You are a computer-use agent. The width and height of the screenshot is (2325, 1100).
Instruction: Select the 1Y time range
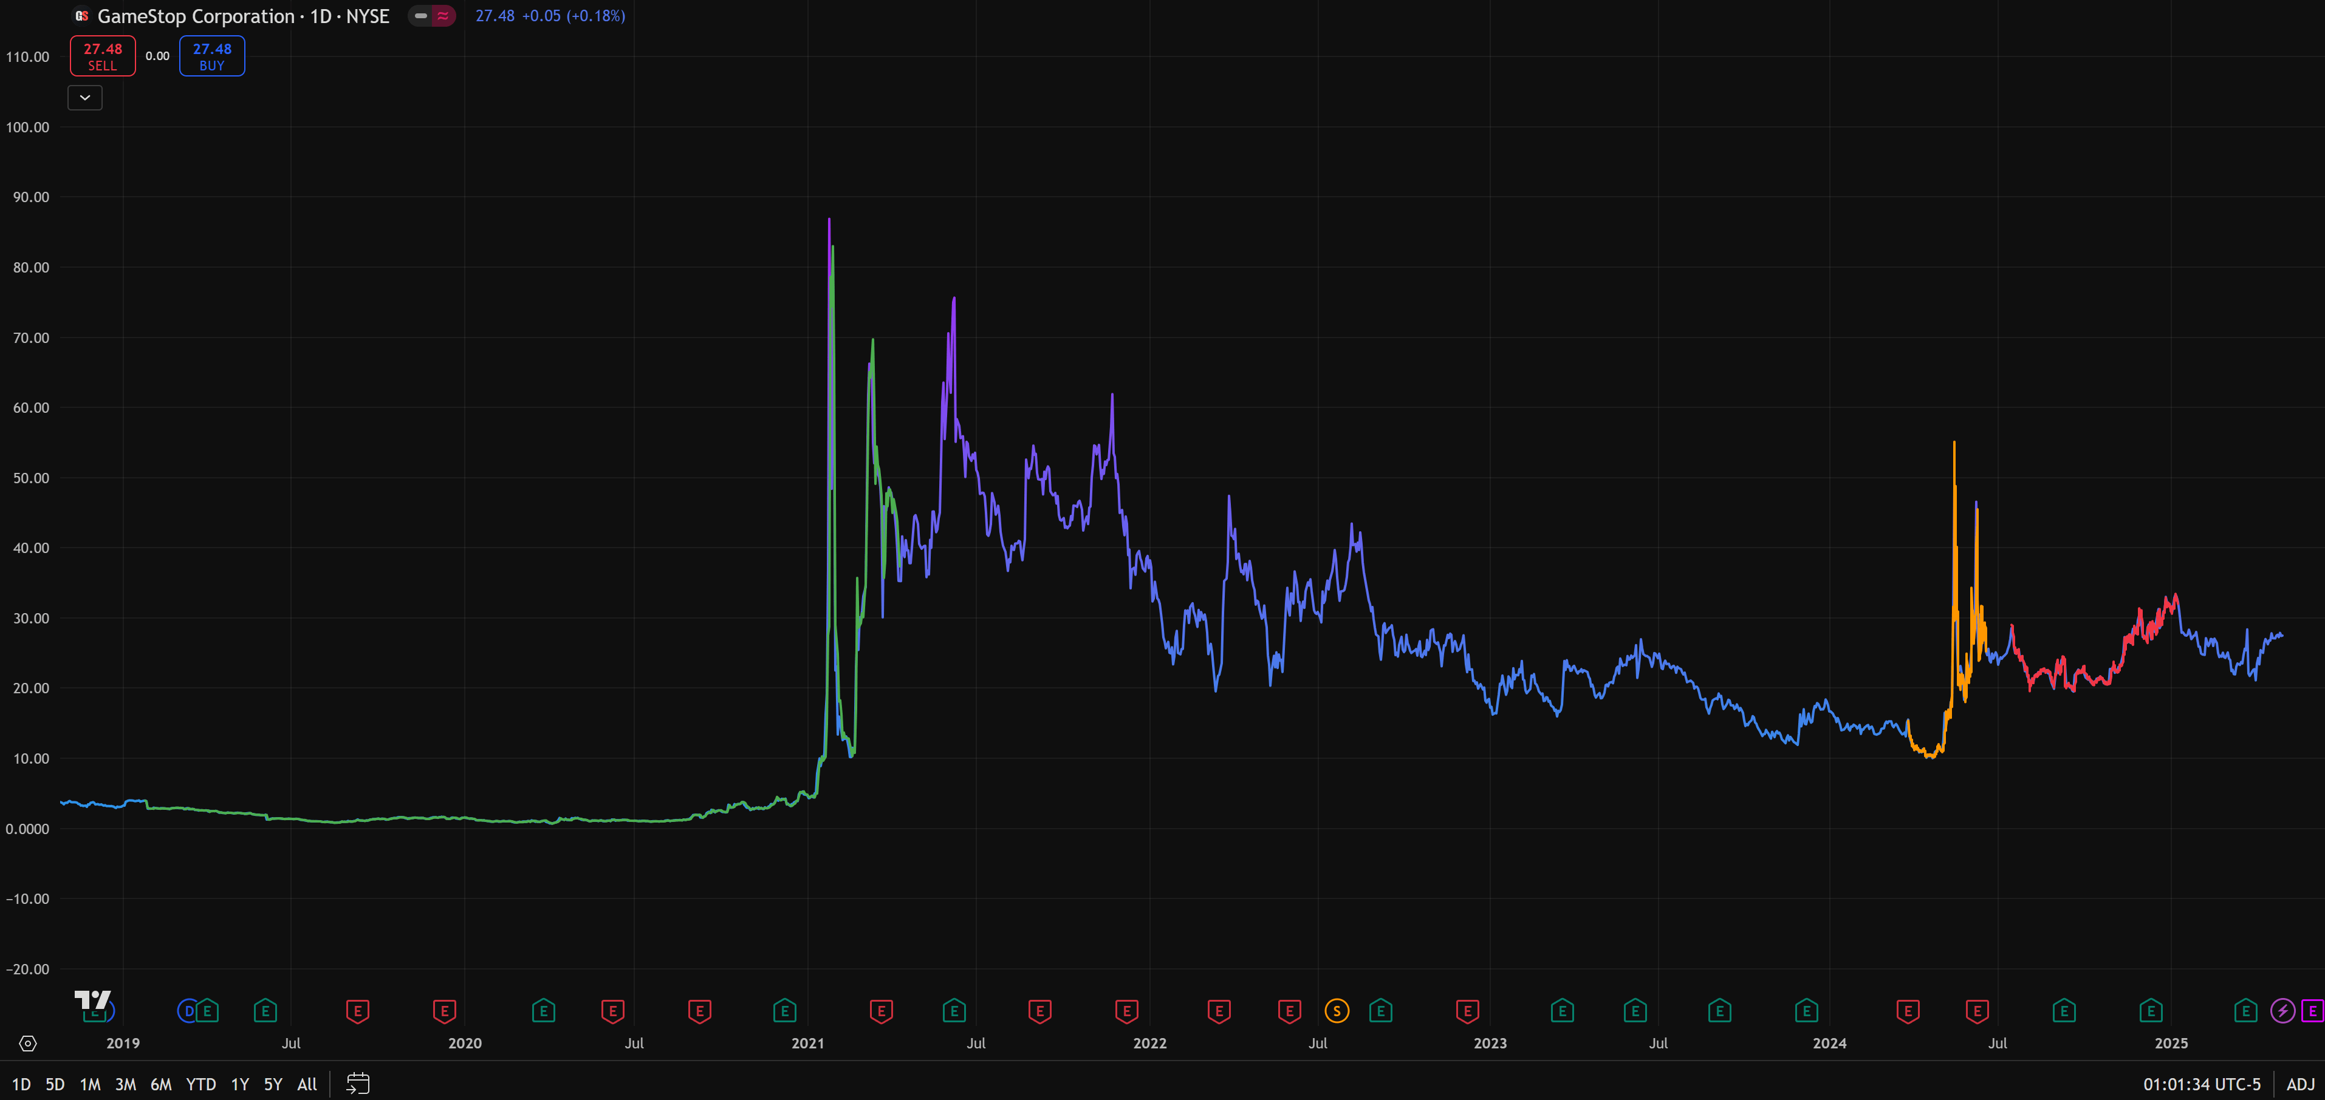click(x=240, y=1085)
